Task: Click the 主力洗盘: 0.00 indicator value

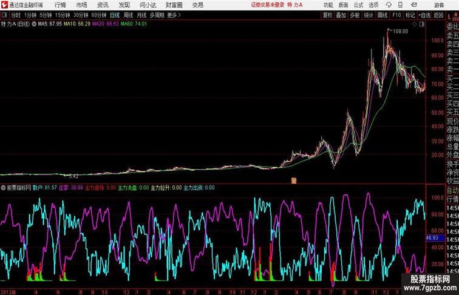Action: coord(133,188)
